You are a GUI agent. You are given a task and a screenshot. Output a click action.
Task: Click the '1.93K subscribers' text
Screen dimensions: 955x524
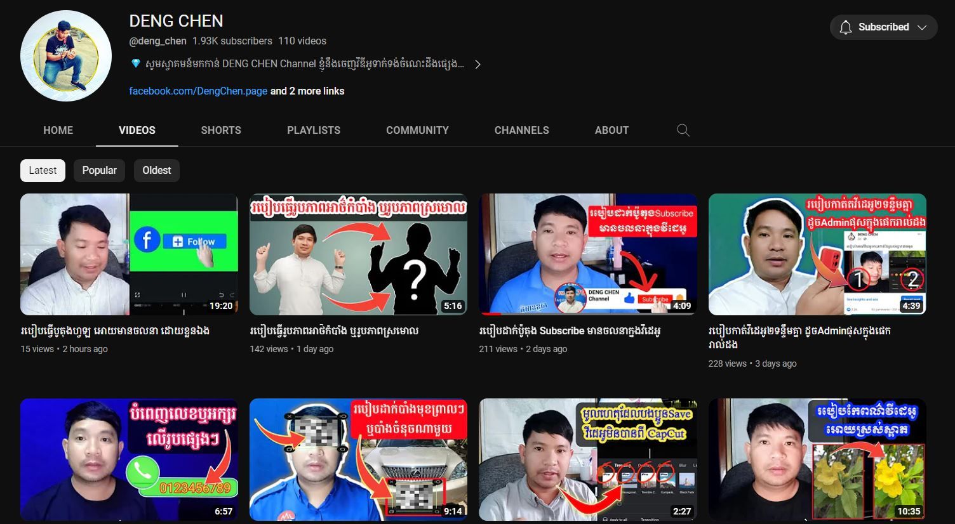pyautogui.click(x=232, y=41)
